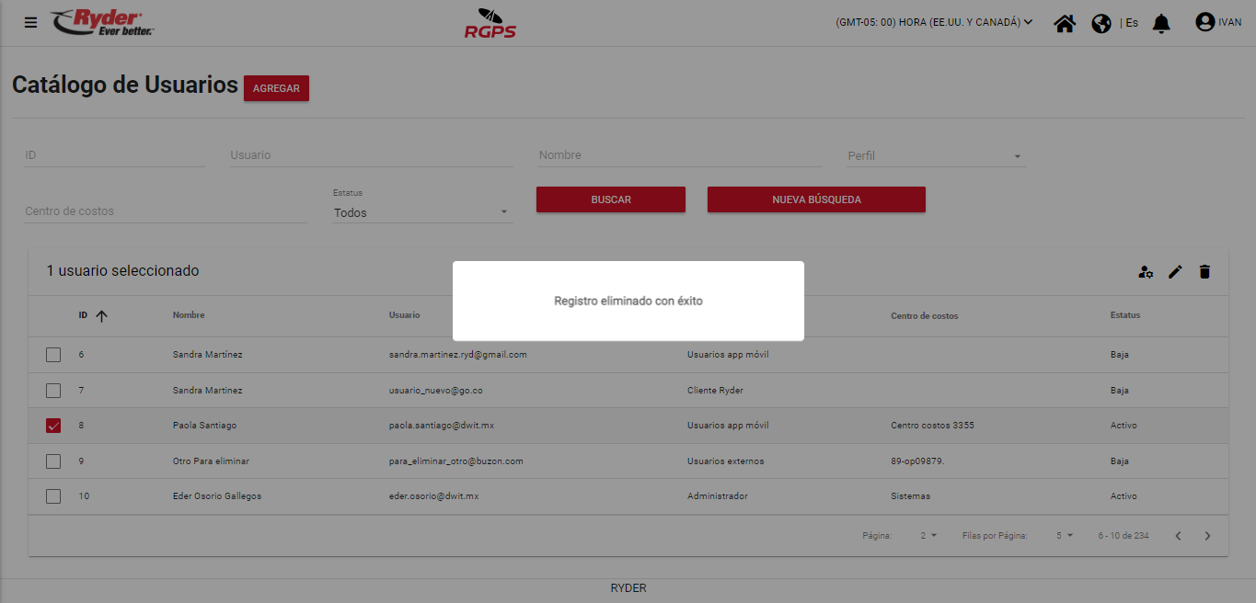Sort by ID using arrow icon
The height and width of the screenshot is (603, 1256).
point(101,315)
